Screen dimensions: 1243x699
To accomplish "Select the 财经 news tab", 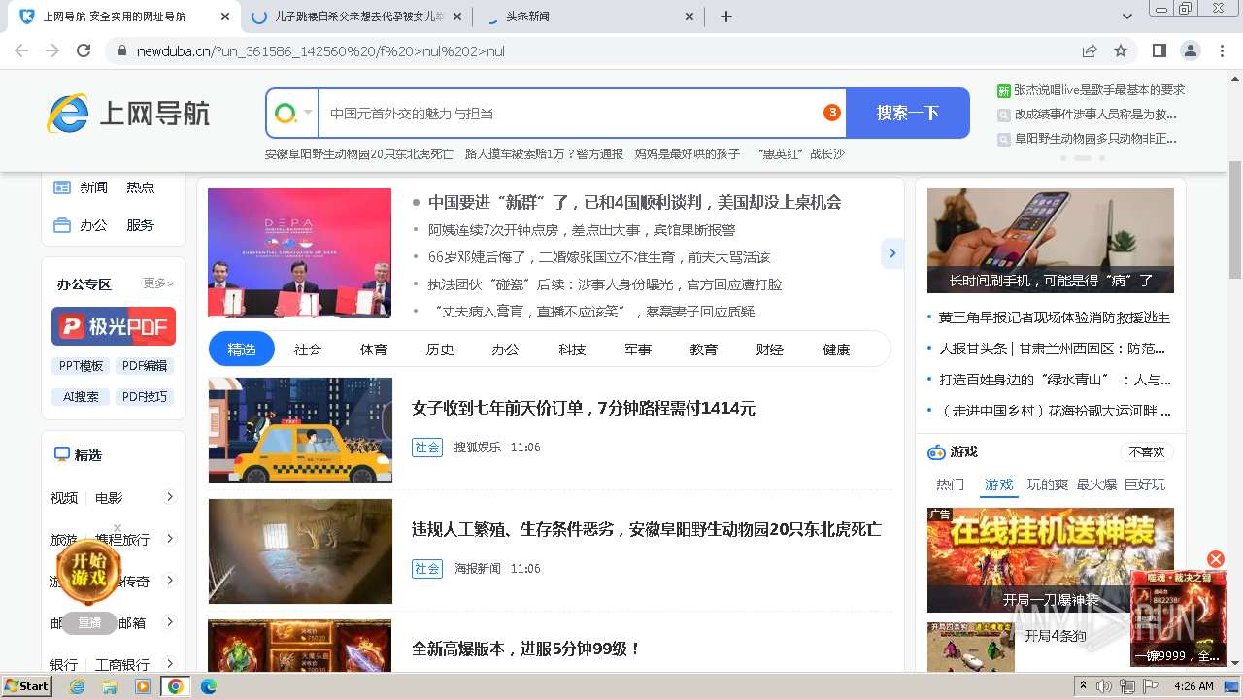I will click(770, 349).
